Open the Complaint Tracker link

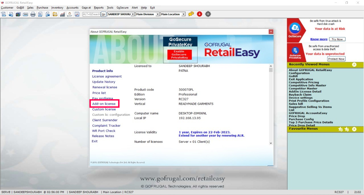(106, 125)
